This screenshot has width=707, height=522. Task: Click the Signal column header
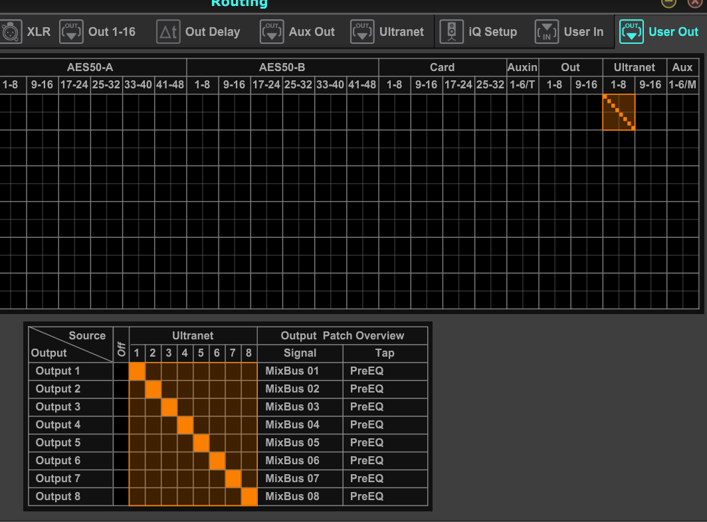coord(300,353)
